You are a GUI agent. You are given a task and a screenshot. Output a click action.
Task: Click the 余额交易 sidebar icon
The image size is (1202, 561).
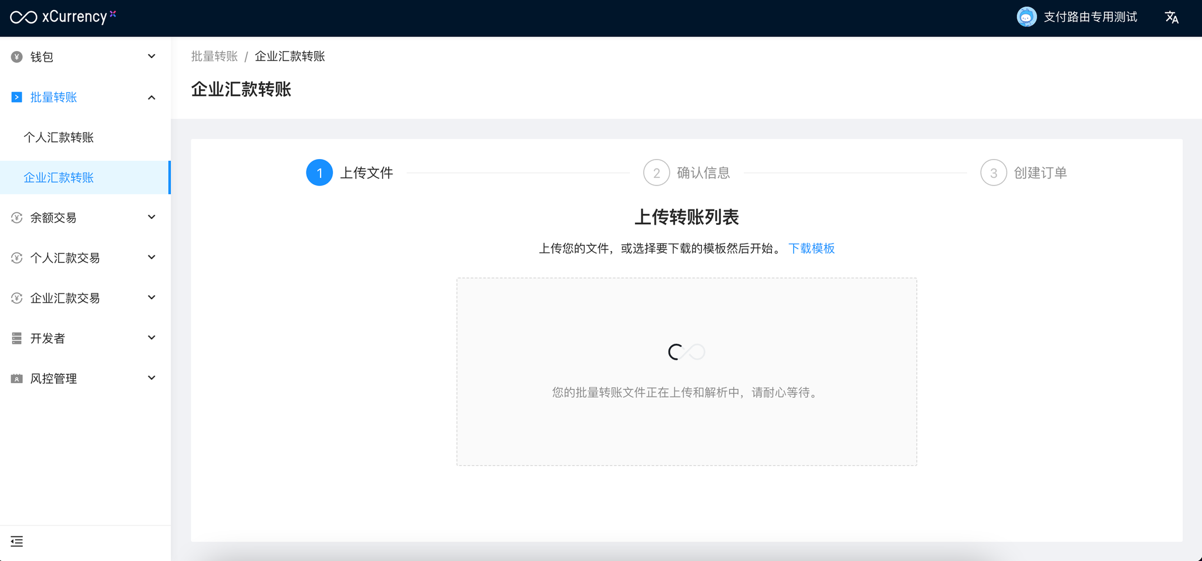[16, 218]
